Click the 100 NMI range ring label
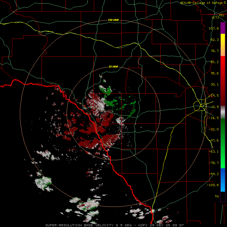The image size is (227, 227). click(x=113, y=20)
